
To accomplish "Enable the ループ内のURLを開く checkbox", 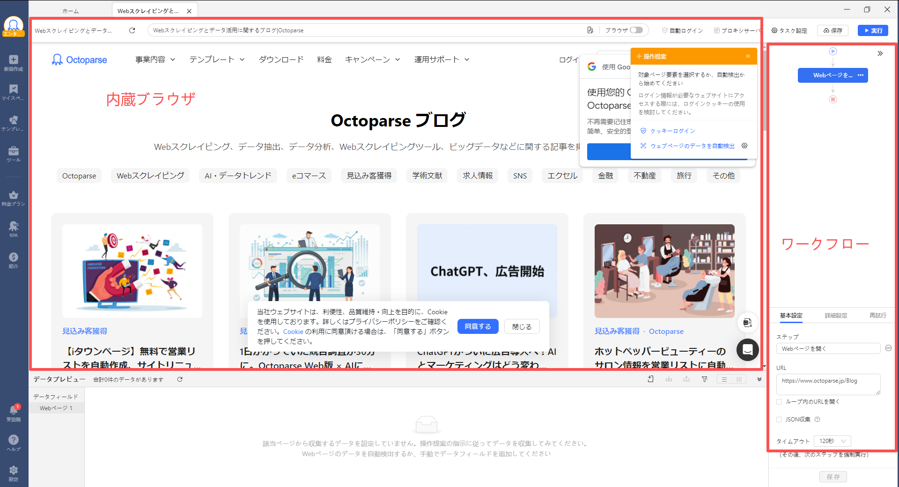I will (779, 401).
